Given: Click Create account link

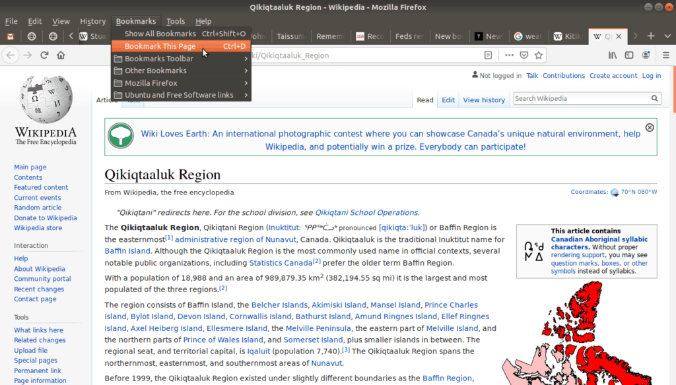Looking at the screenshot, I should 613,75.
